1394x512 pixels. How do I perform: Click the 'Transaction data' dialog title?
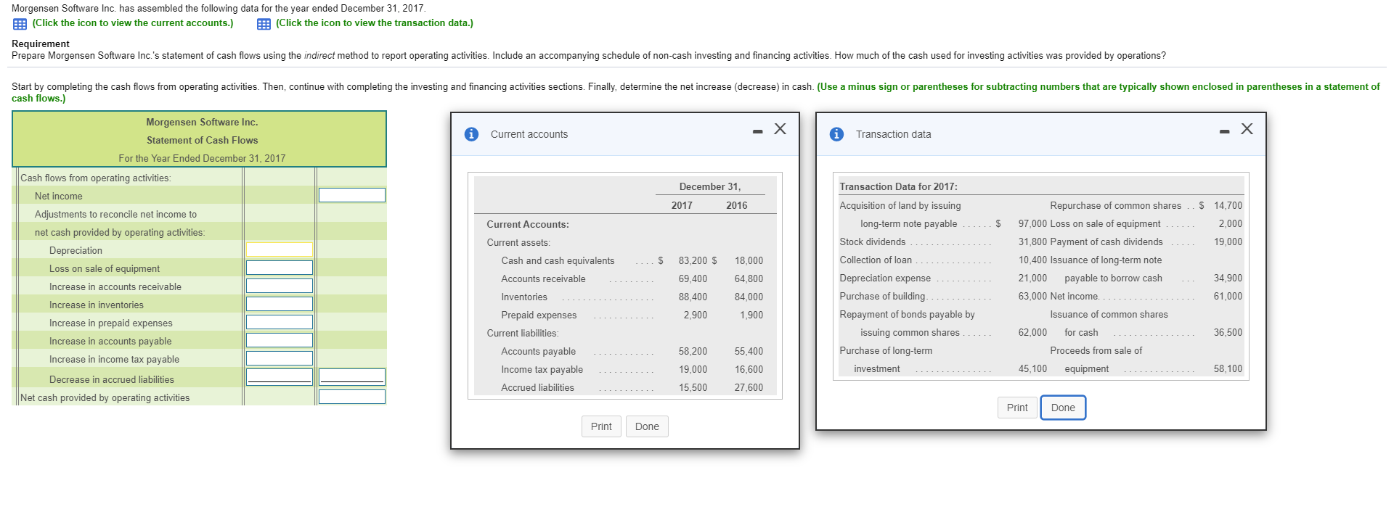[893, 134]
